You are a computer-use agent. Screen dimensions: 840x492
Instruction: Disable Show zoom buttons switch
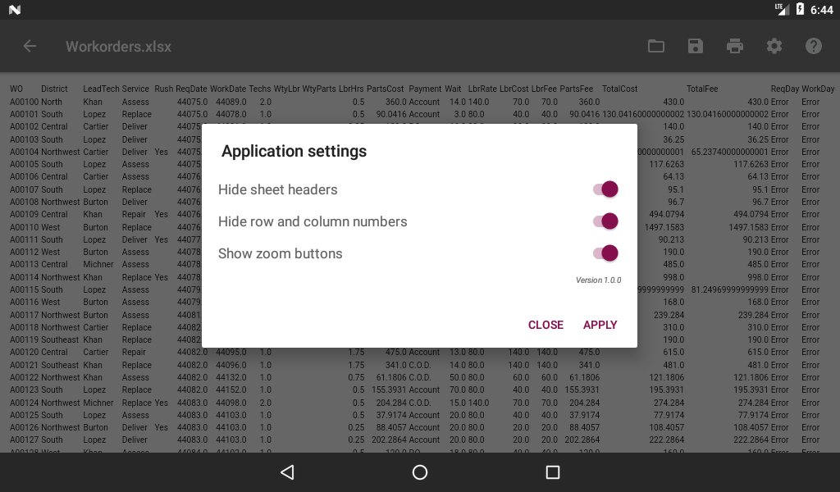tap(605, 253)
